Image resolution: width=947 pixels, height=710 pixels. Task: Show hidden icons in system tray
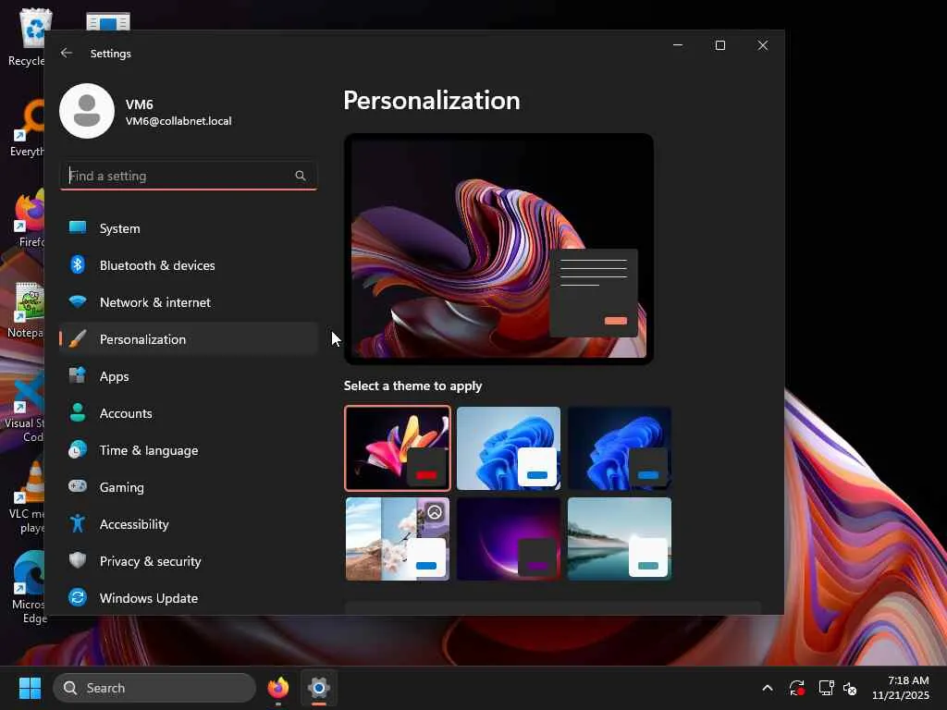(767, 688)
